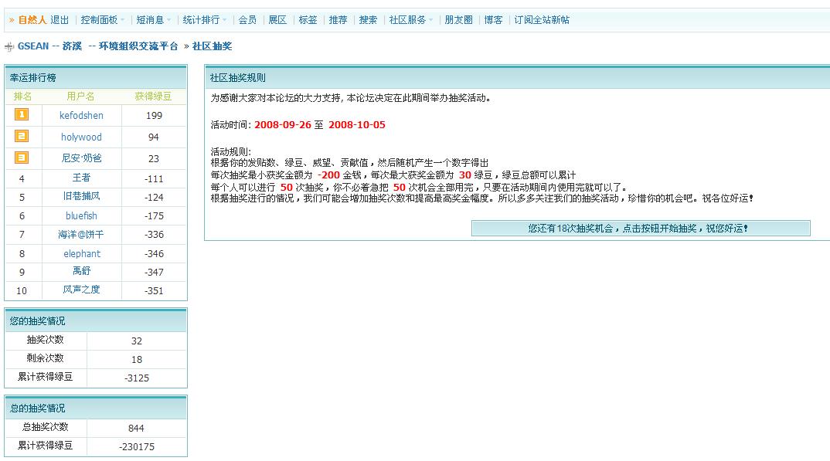This screenshot has height=461, width=830.
Task: Click the total -230175 value
Action: tap(137, 447)
